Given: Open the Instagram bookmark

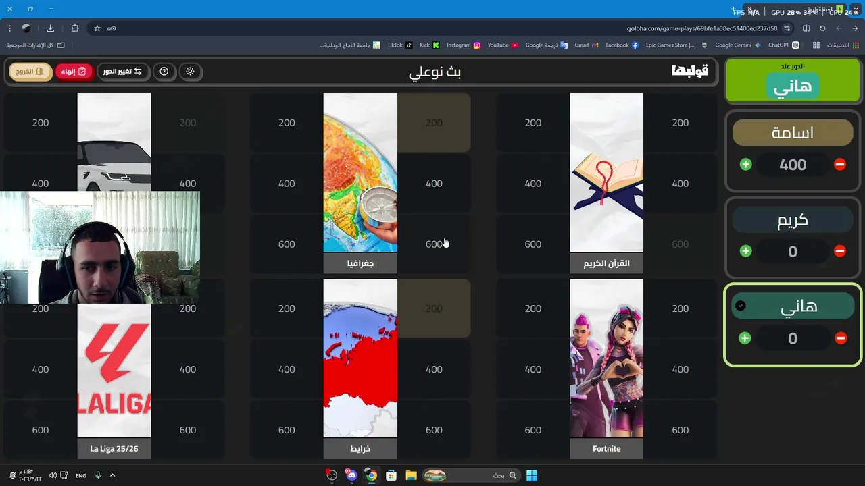Looking at the screenshot, I should click(463, 45).
